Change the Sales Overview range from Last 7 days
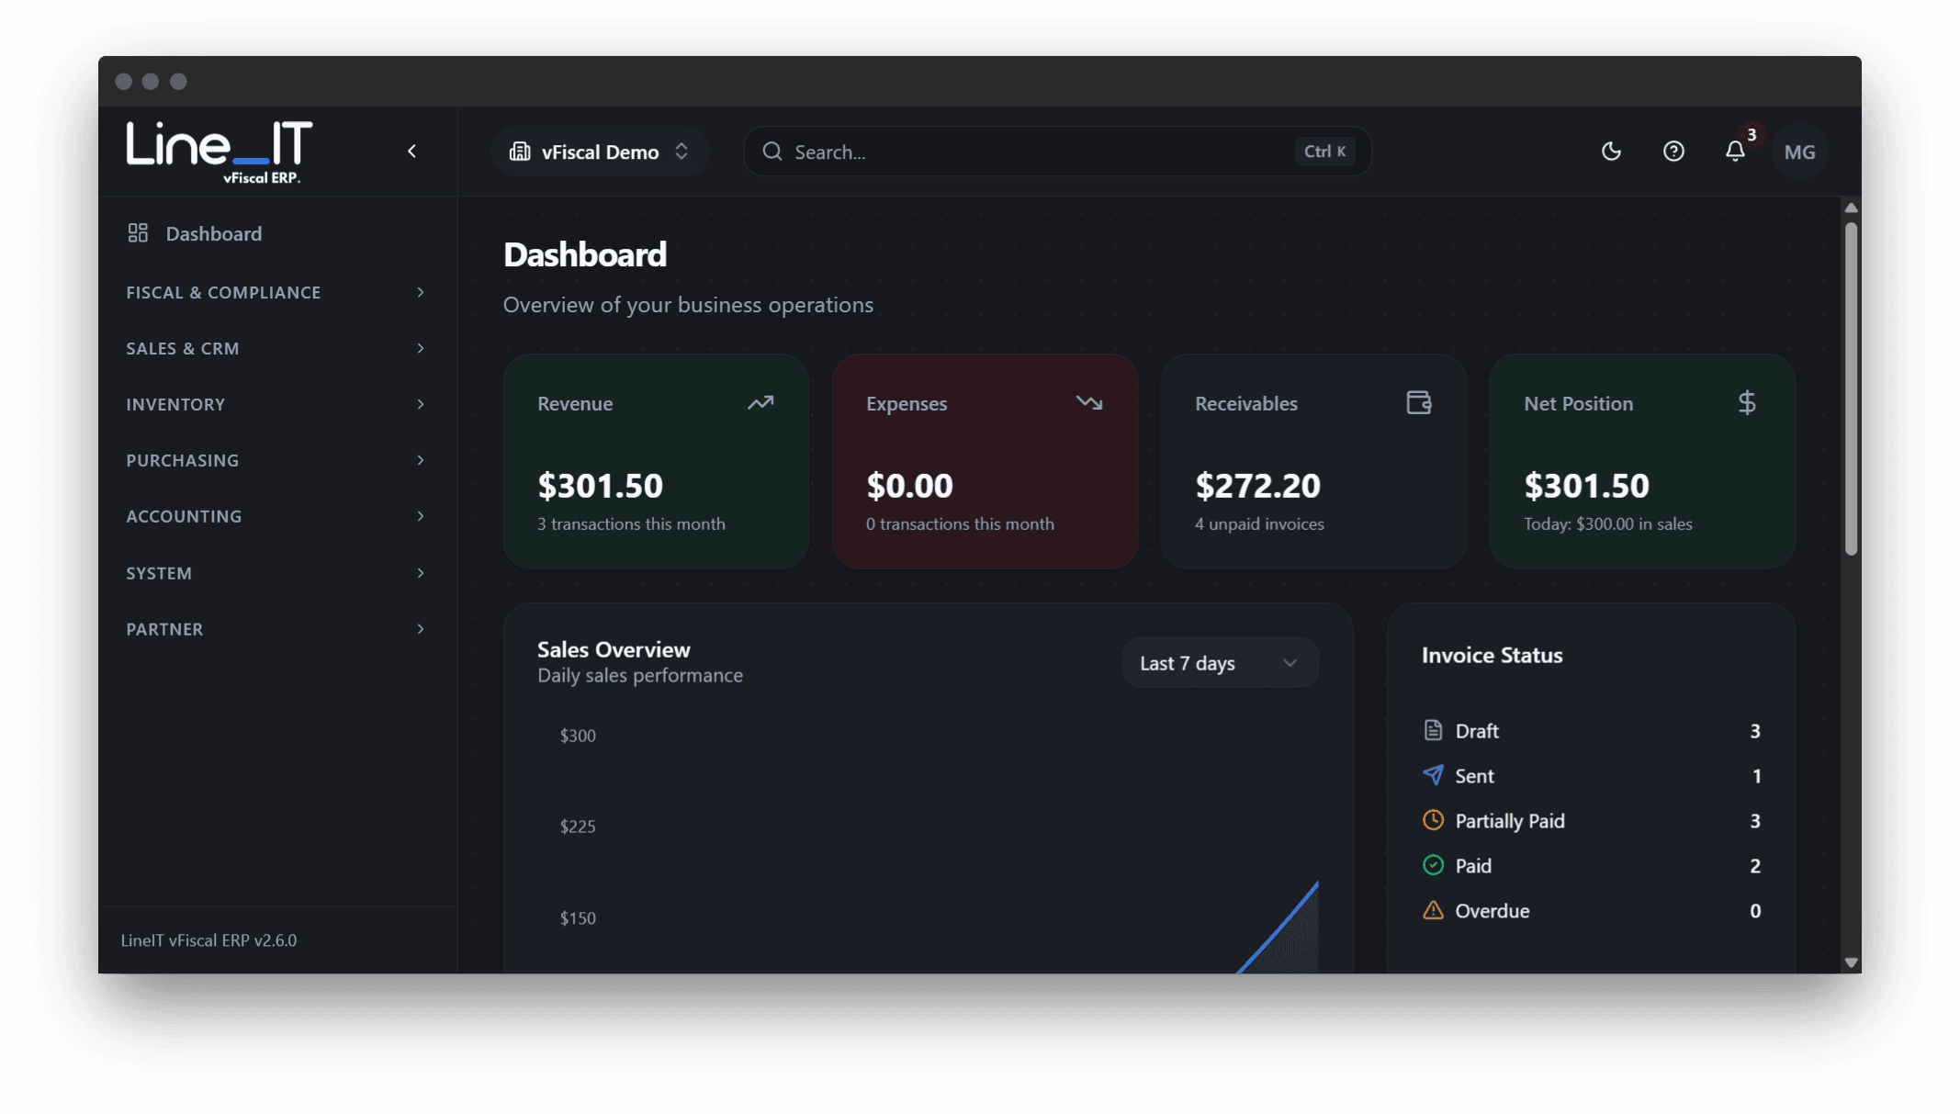Viewport: 1960px width, 1114px height. tap(1220, 661)
